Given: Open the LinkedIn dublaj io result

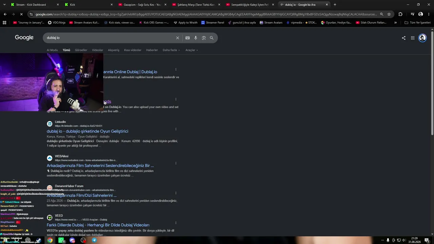Looking at the screenshot, I should (x=87, y=131).
